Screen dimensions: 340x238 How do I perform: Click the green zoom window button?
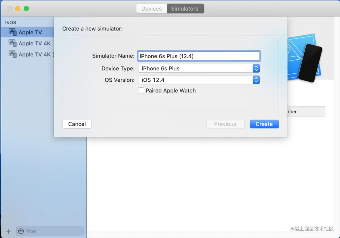pos(26,9)
